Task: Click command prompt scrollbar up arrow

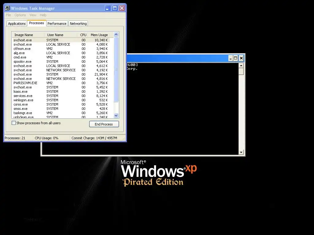Action: tap(241, 65)
